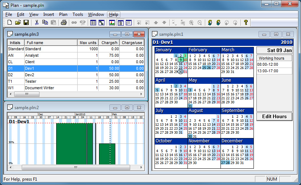Click the indent task arrow icon
The height and width of the screenshot is (185, 301).
[x=148, y=22]
